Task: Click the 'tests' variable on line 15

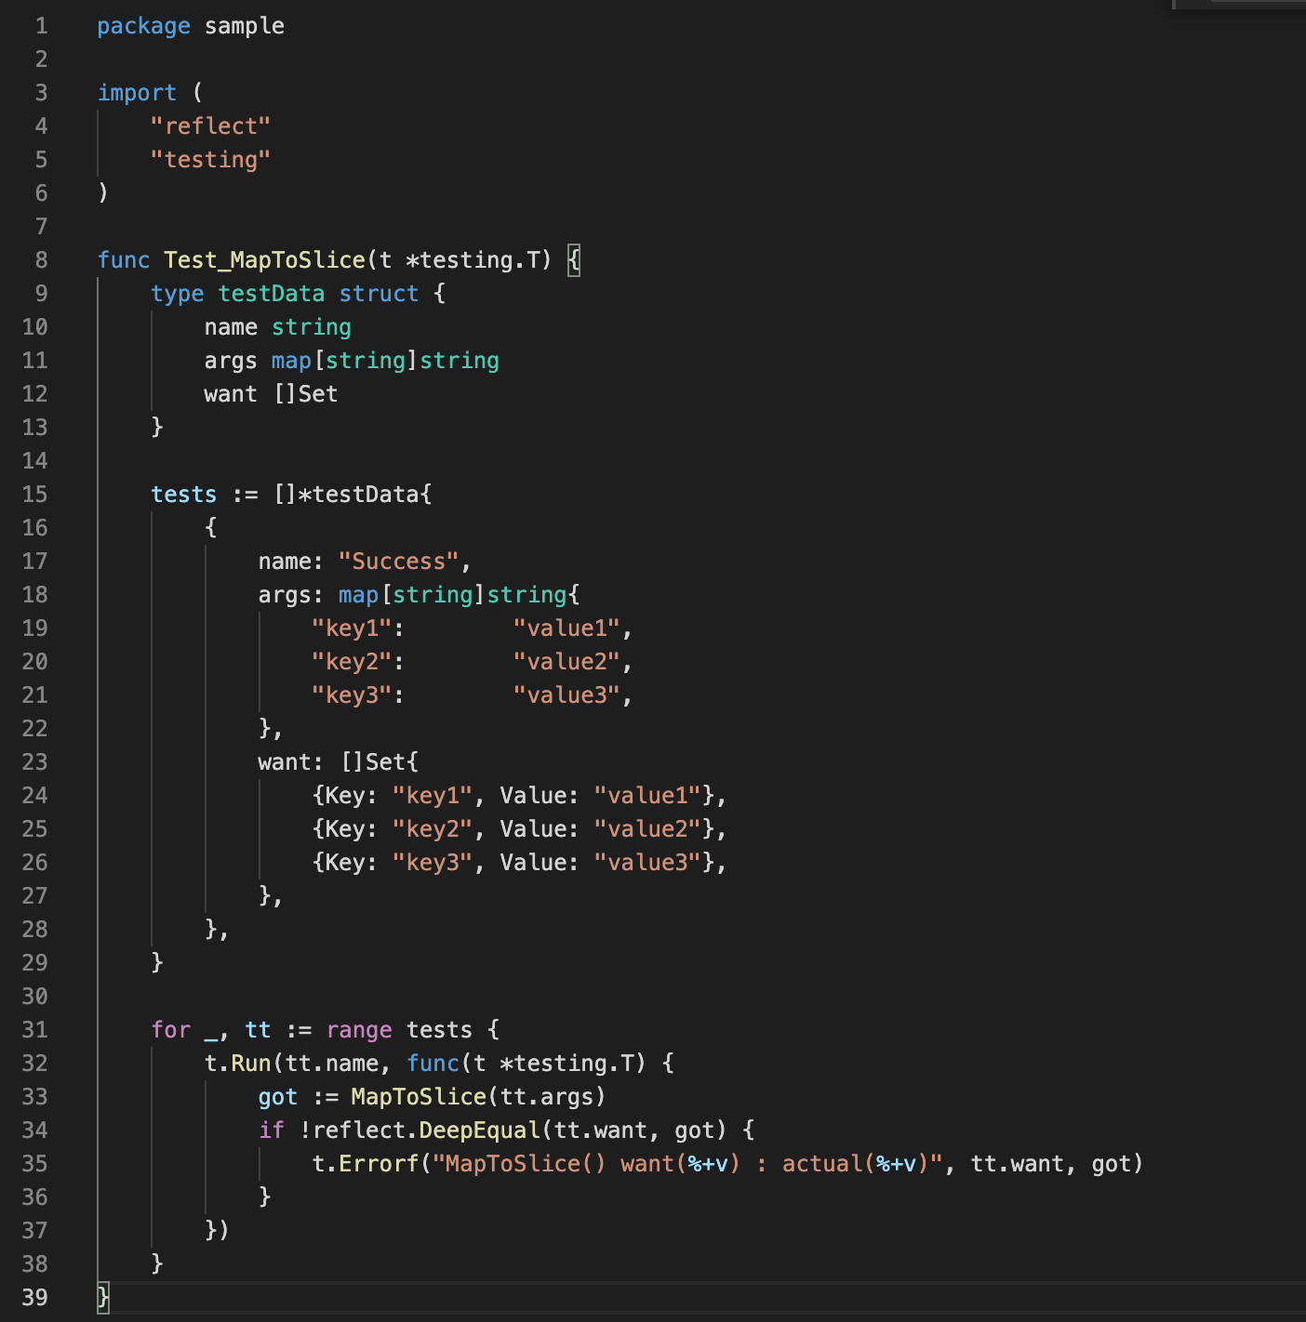Action: pyautogui.click(x=183, y=495)
